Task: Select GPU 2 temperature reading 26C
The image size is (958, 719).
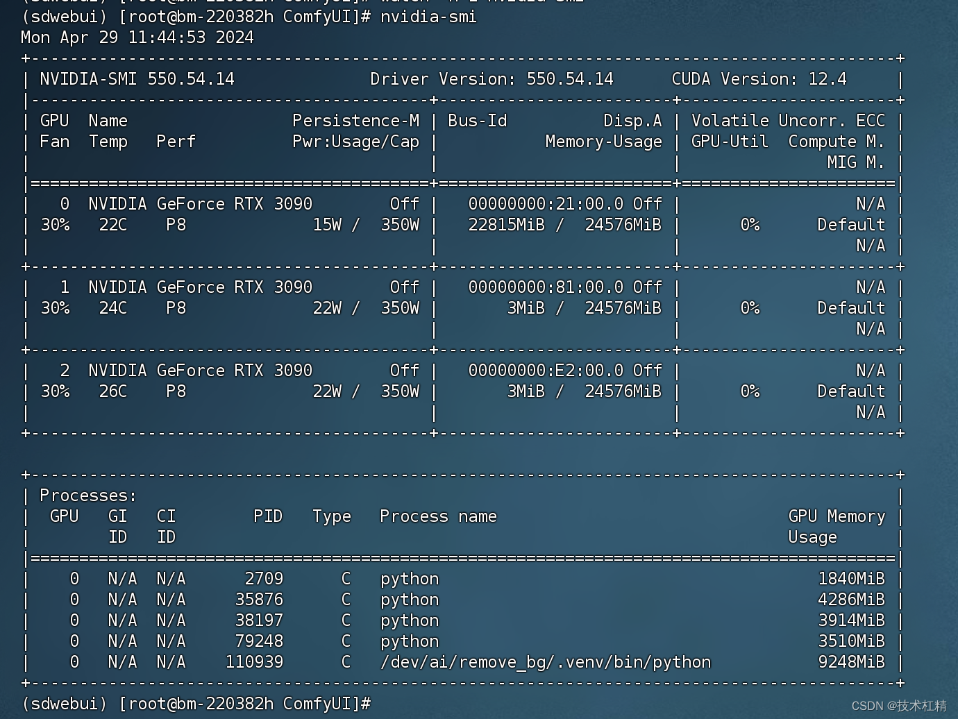Action: point(112,391)
